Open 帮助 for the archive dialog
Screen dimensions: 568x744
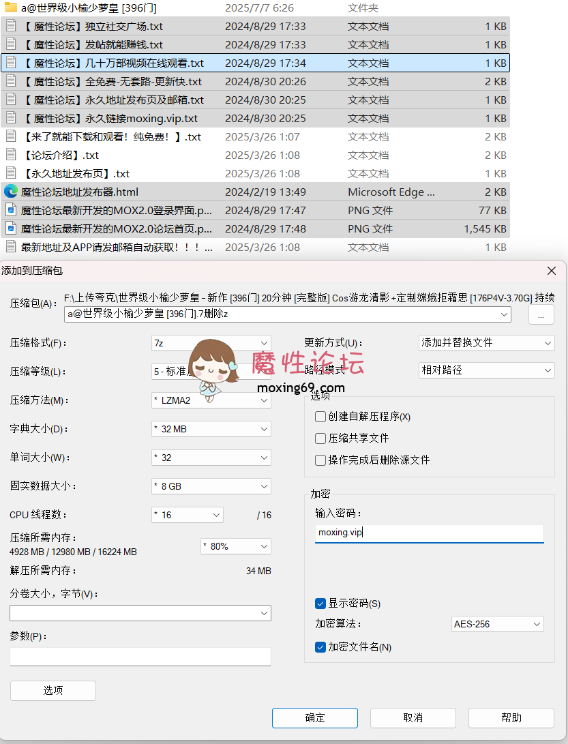(x=511, y=718)
